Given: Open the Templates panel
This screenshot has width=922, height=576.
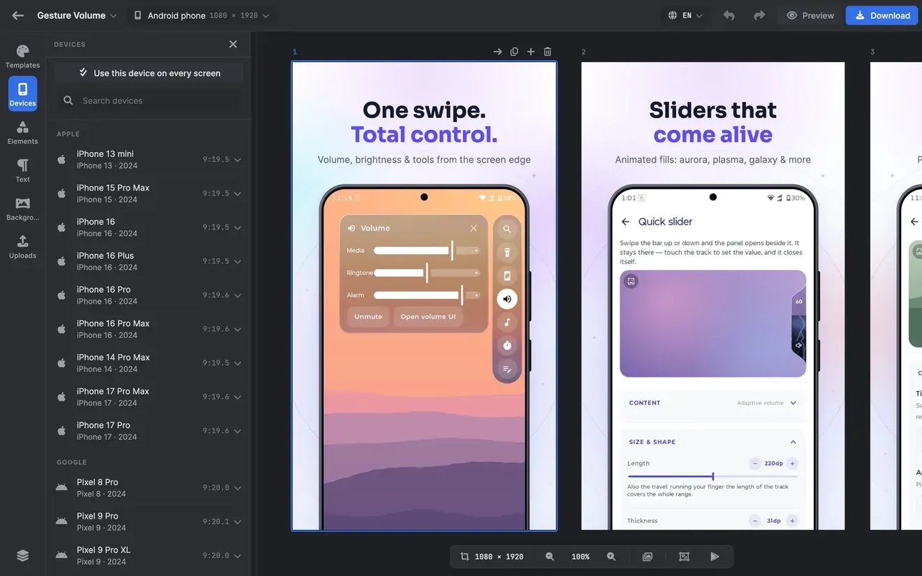Looking at the screenshot, I should click(22, 57).
